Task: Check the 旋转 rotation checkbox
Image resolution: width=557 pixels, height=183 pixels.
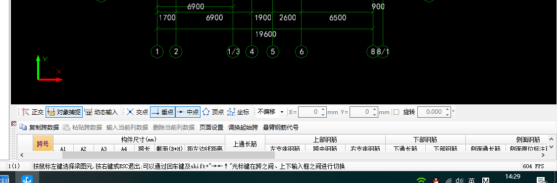Action: tap(397, 112)
